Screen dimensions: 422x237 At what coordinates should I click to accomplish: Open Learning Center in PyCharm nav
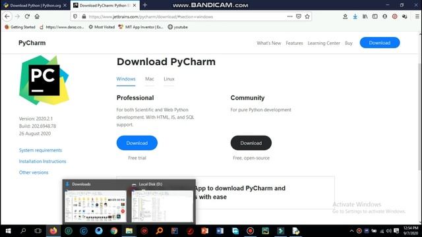[x=324, y=43]
